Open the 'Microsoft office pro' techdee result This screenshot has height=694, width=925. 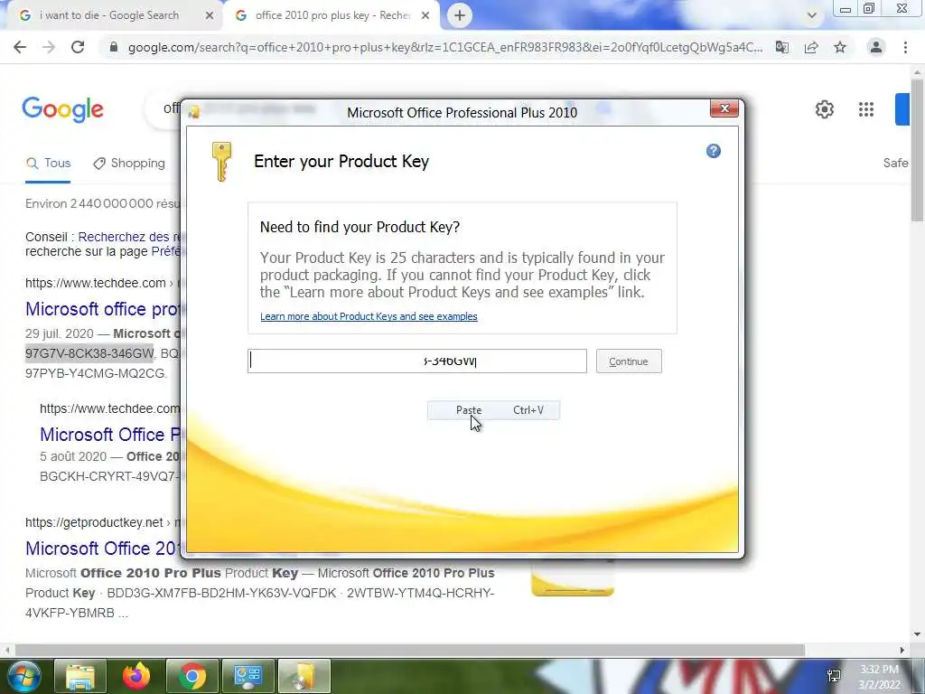tap(103, 309)
